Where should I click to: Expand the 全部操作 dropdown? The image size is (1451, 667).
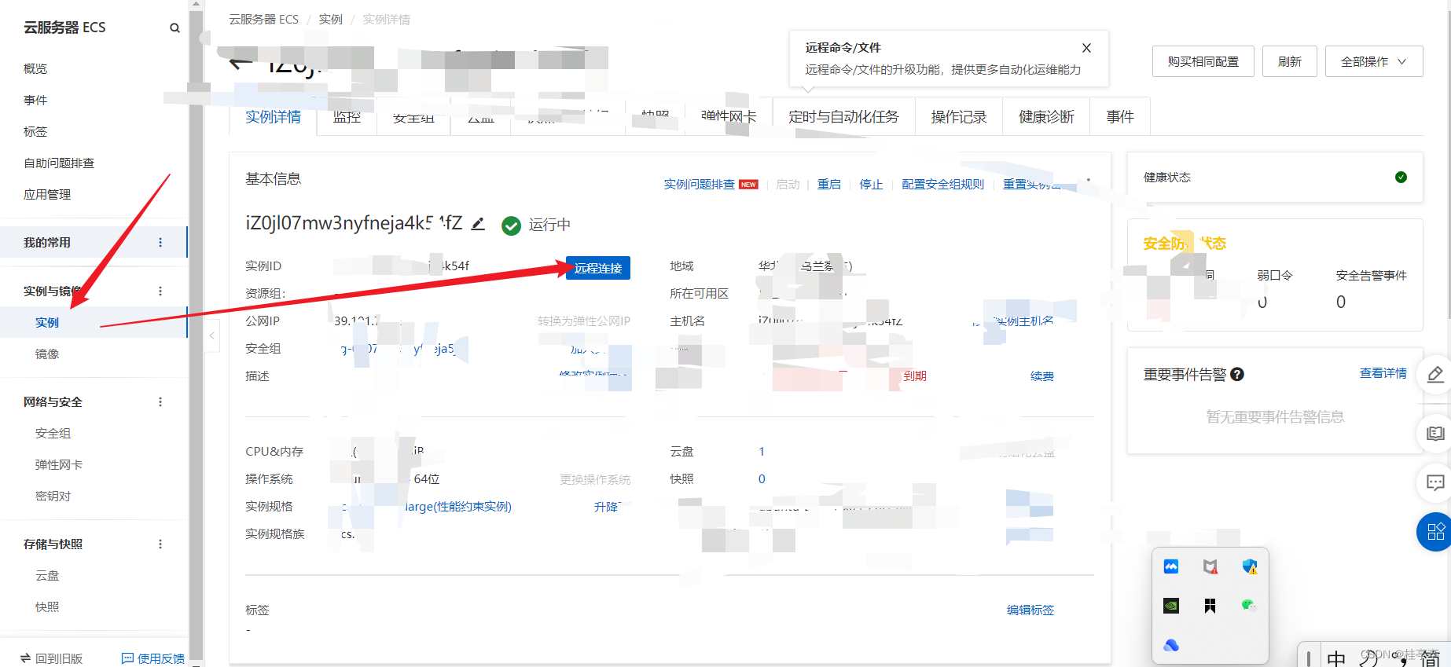[1374, 61]
